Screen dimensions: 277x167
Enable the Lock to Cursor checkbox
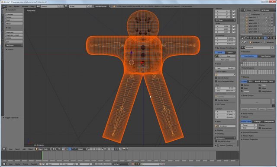pos(216,78)
